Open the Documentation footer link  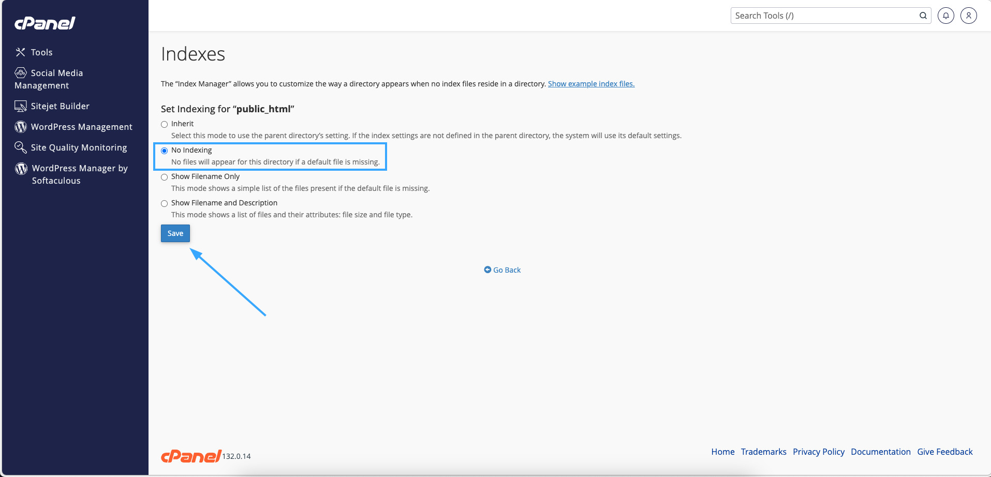[x=880, y=452]
